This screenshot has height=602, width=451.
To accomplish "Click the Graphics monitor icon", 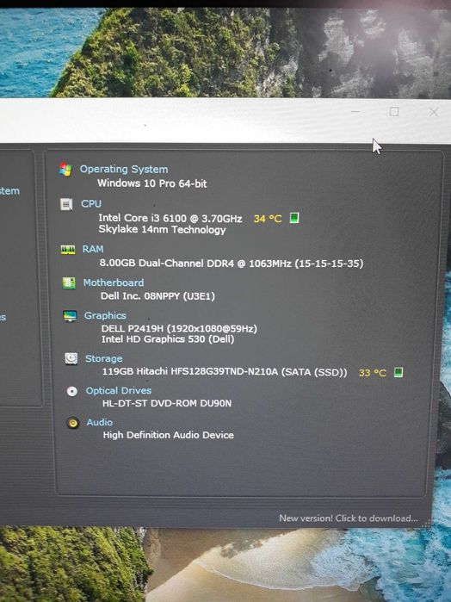I will click(70, 316).
